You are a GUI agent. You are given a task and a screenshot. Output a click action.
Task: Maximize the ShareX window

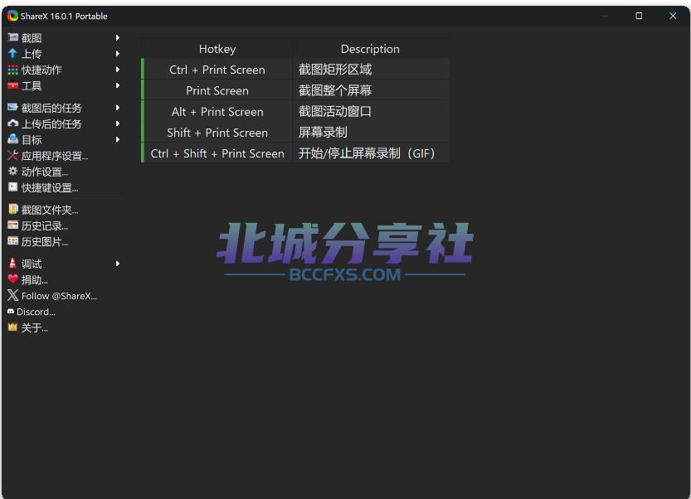tap(639, 16)
